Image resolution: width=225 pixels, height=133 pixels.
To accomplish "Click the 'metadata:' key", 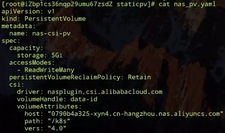I will pos(19,26).
